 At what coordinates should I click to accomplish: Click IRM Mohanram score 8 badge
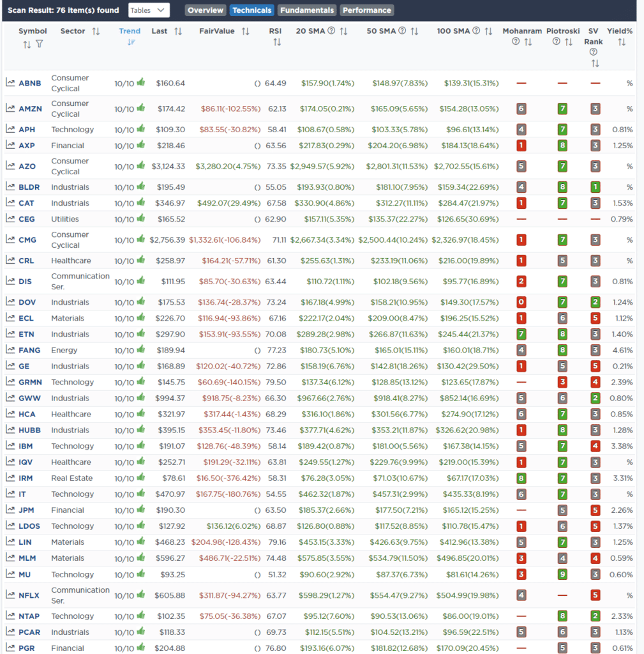coord(521,478)
